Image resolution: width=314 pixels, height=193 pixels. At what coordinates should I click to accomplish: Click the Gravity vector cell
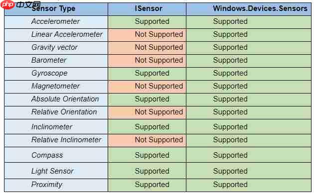coord(56,48)
